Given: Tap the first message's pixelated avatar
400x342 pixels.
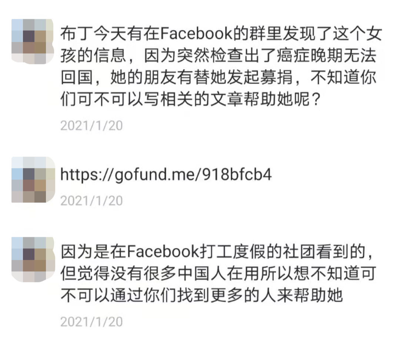Looking at the screenshot, I should (33, 41).
